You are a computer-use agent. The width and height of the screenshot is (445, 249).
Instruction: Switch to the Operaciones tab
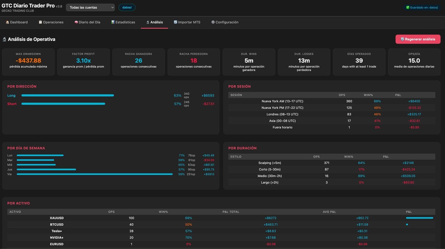pos(51,22)
